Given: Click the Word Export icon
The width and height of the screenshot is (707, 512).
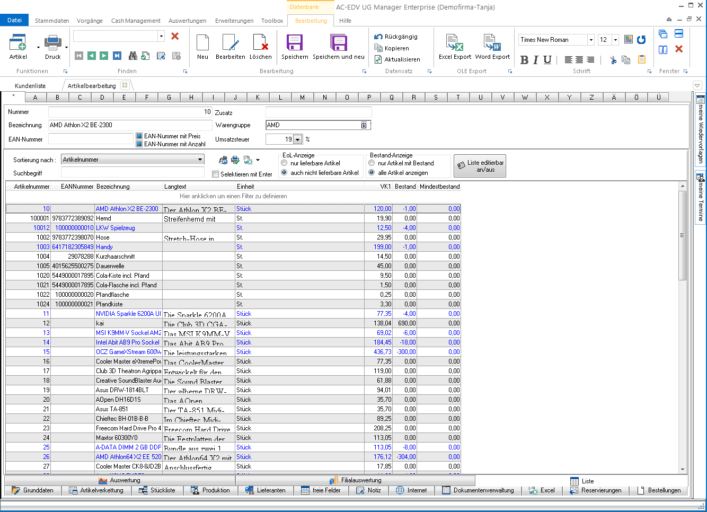Looking at the screenshot, I should pyautogui.click(x=492, y=43).
